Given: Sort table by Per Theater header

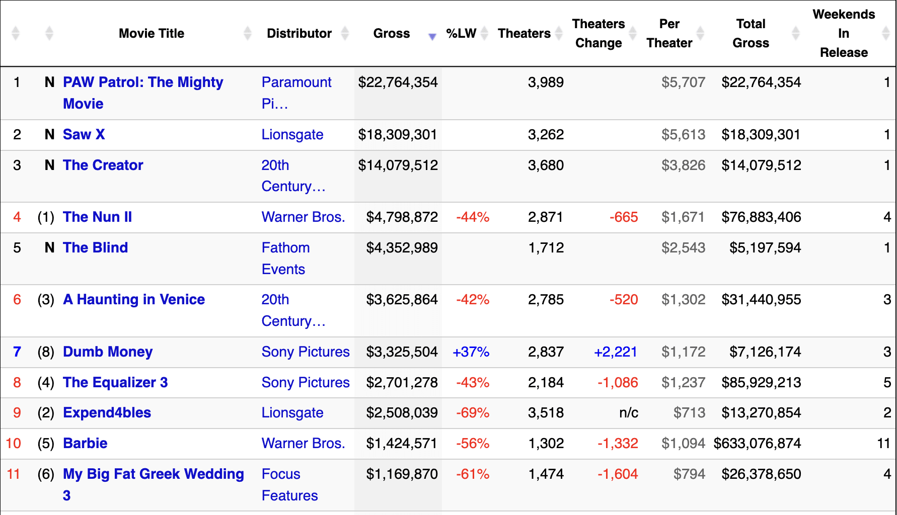Looking at the screenshot, I should [x=669, y=33].
